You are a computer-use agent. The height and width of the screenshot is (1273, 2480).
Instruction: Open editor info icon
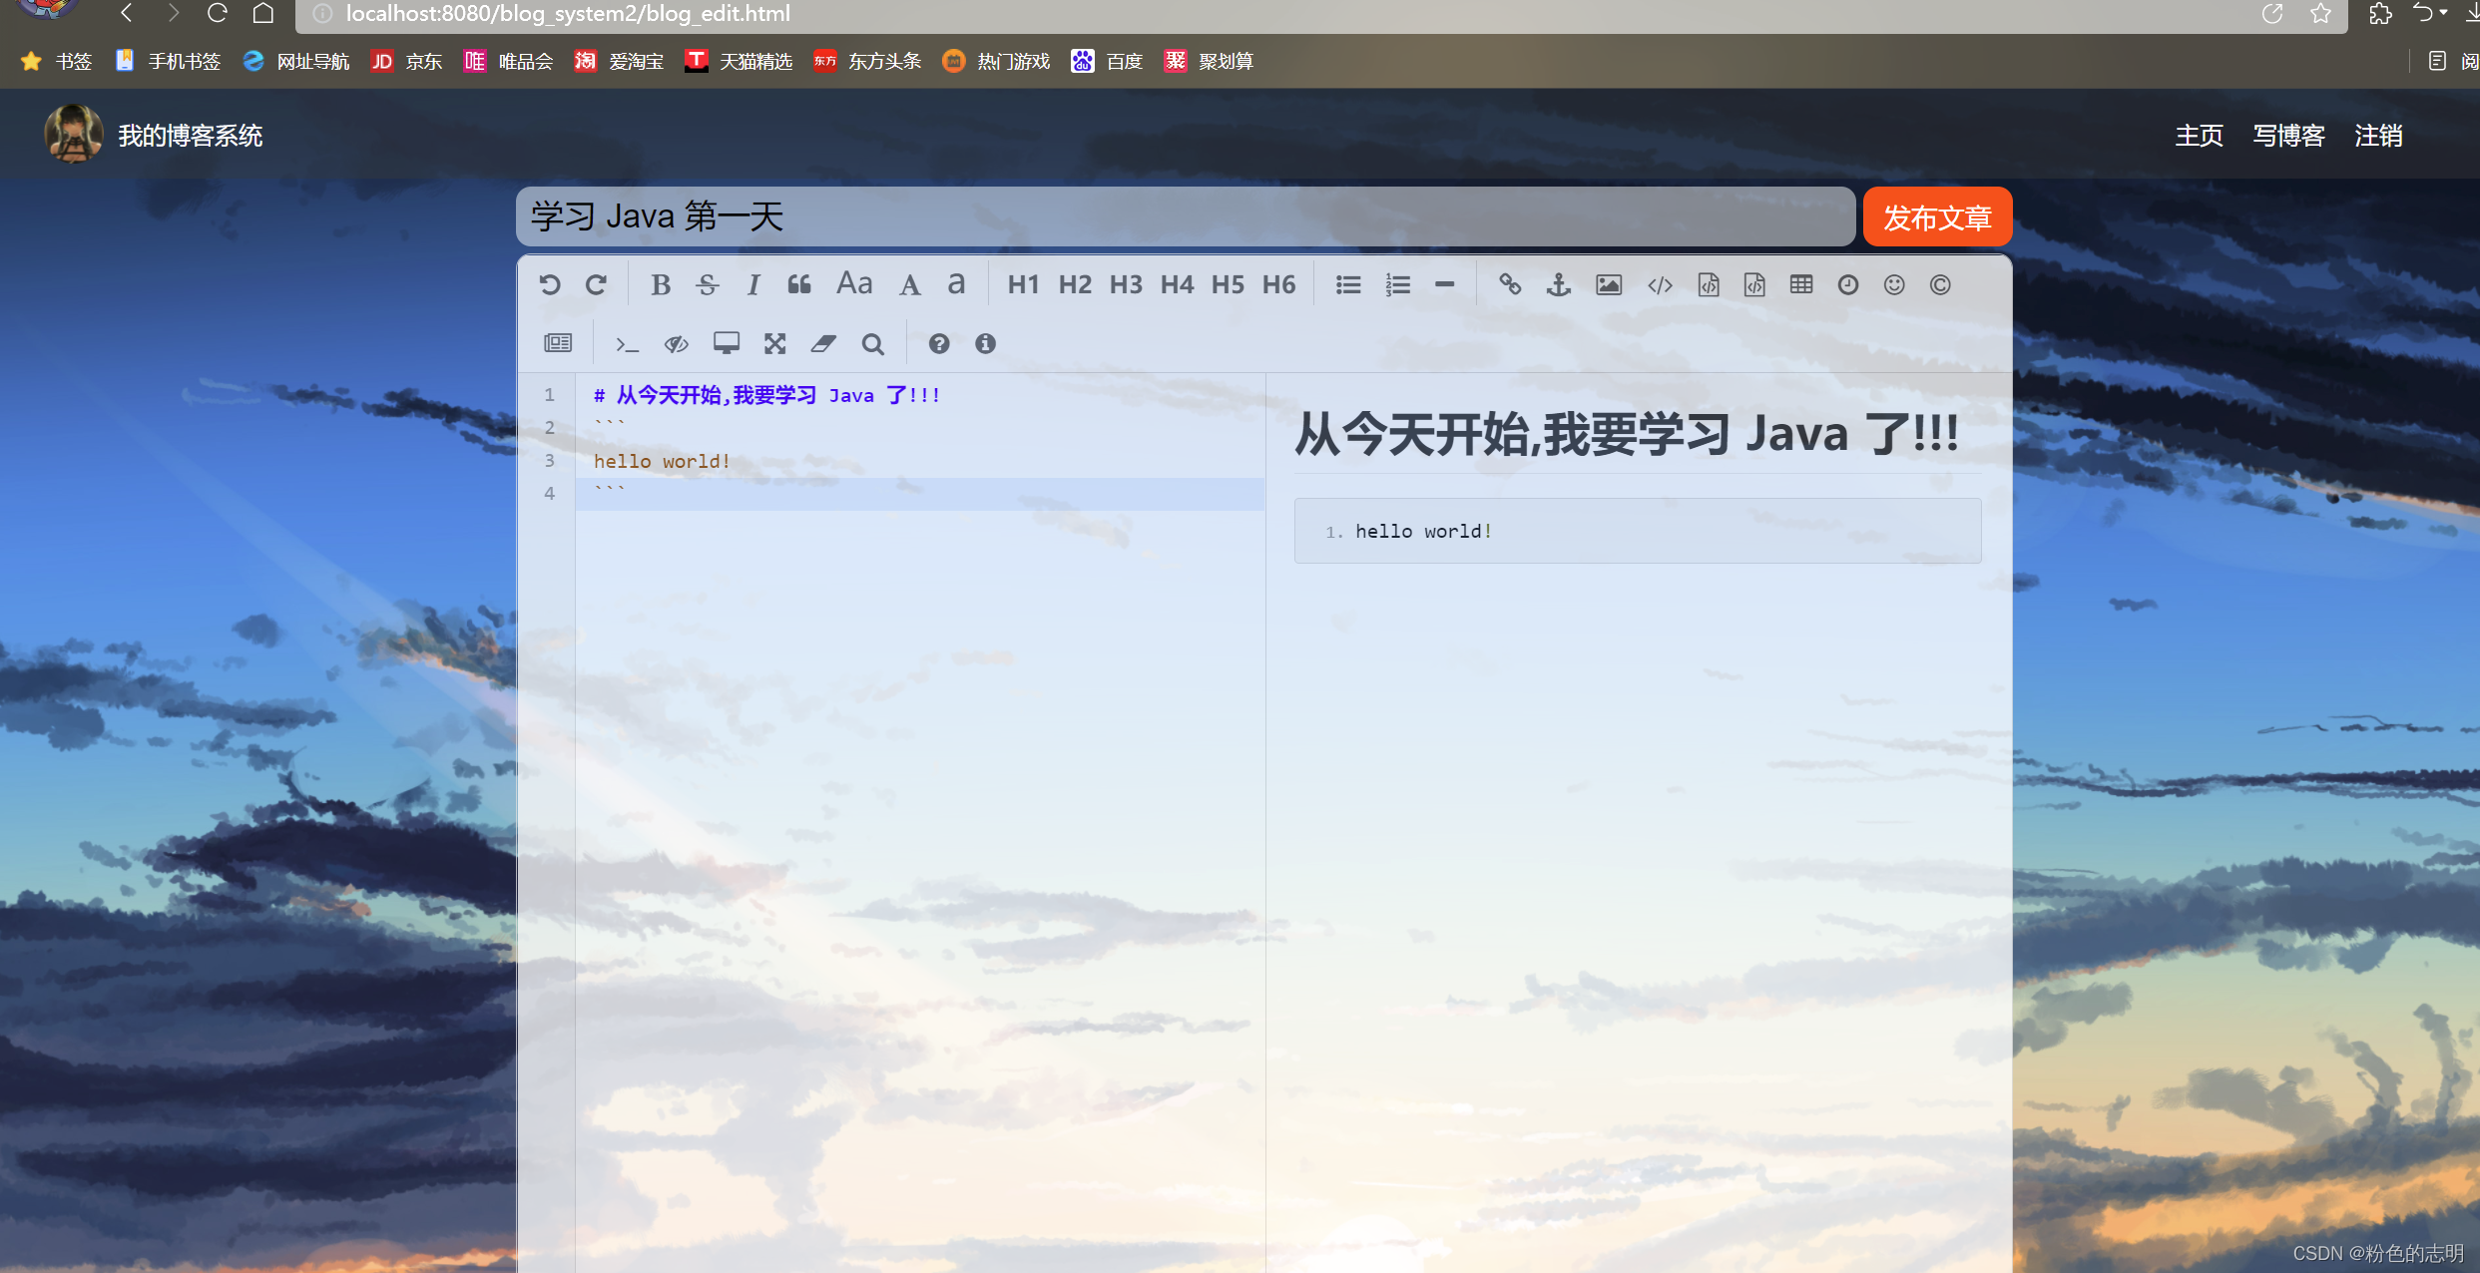coord(986,343)
